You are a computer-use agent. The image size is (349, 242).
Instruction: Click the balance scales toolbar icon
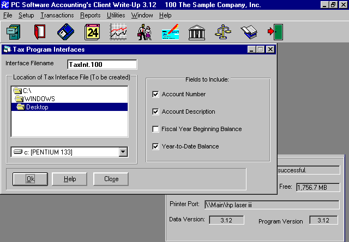point(223,32)
